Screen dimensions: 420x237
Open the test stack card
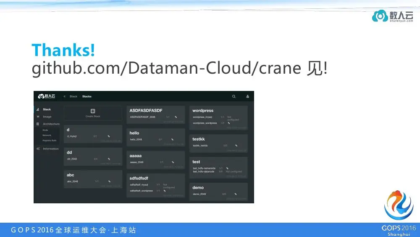[218, 168]
